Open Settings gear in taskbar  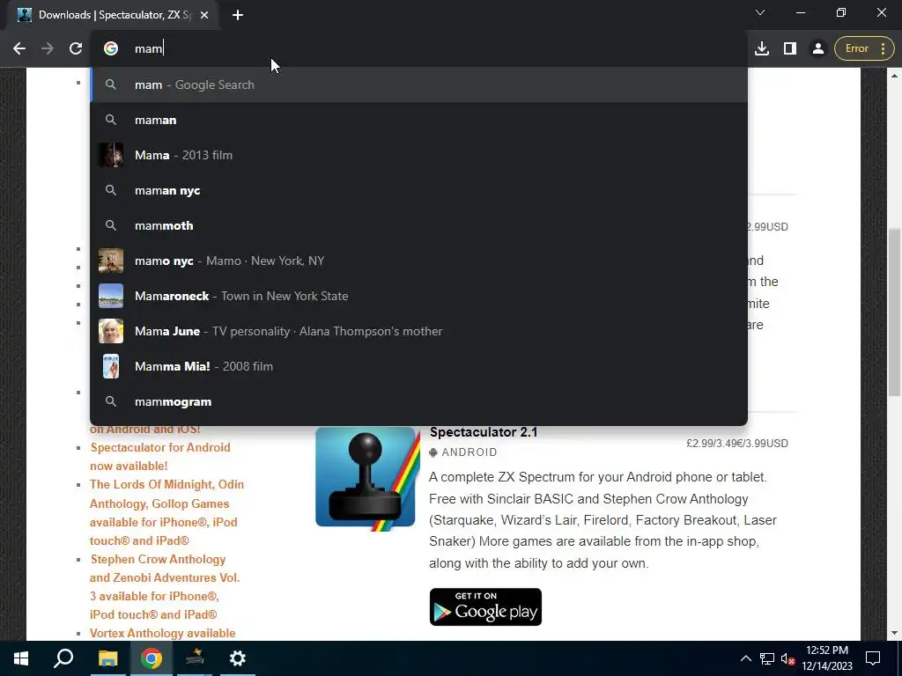238,658
